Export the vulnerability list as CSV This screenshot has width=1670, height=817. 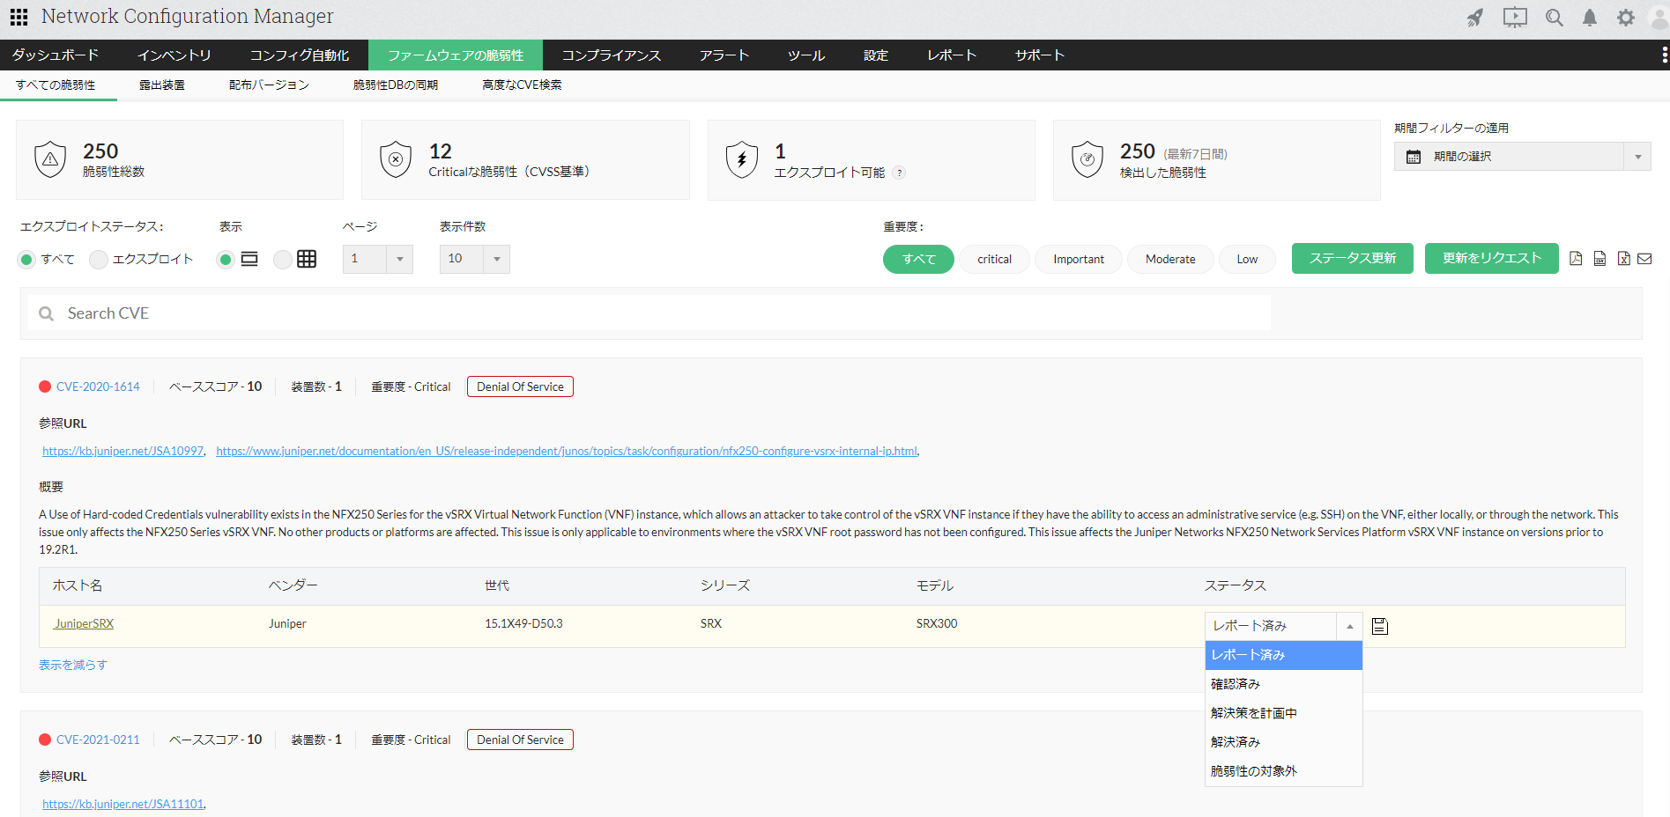[1599, 259]
